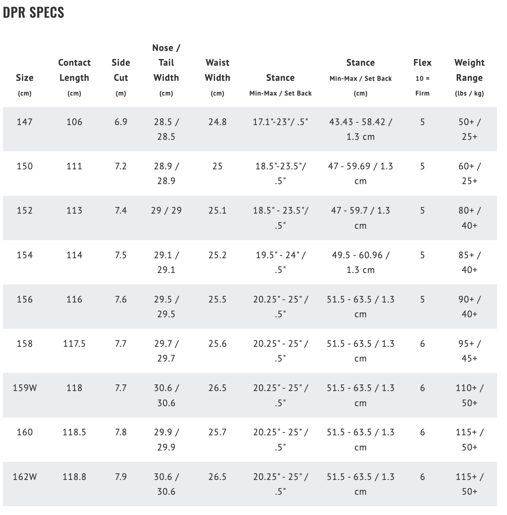Select the 159W size cell

25,388
